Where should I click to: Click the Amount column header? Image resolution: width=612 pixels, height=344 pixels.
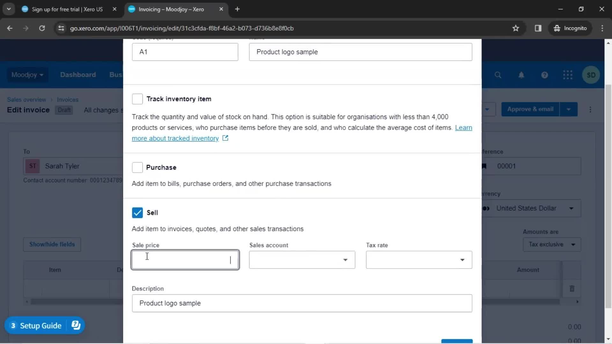528,270
